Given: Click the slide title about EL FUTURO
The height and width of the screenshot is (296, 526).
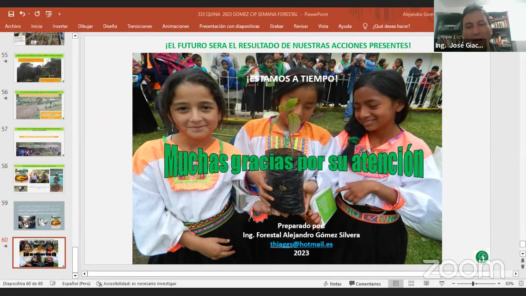Looking at the screenshot, I should (x=288, y=46).
